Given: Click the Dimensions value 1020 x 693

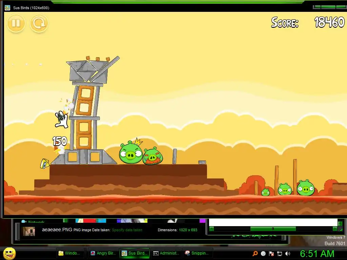Looking at the screenshot, I should pos(188,230).
